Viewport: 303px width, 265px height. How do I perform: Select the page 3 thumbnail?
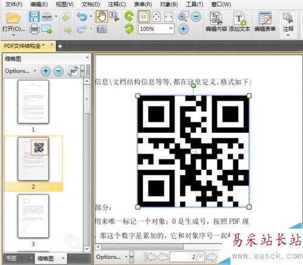point(33,216)
